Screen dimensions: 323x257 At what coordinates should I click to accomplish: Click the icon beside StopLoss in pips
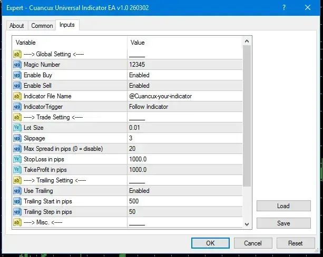[17, 159]
